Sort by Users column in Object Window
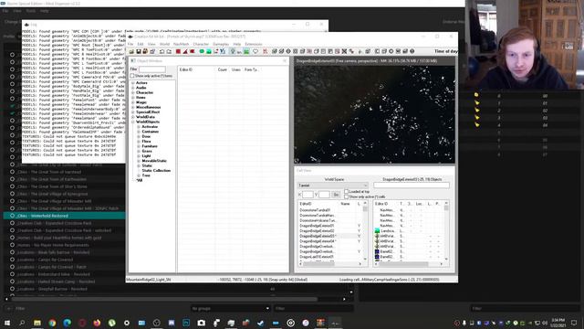Image resolution: width=584 pixels, height=329 pixels. pos(236,69)
